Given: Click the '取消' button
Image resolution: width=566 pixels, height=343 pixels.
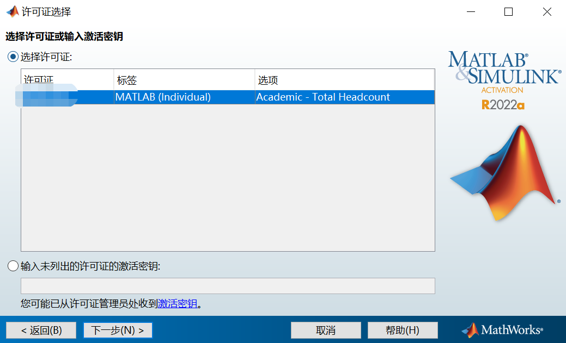Looking at the screenshot, I should point(326,330).
